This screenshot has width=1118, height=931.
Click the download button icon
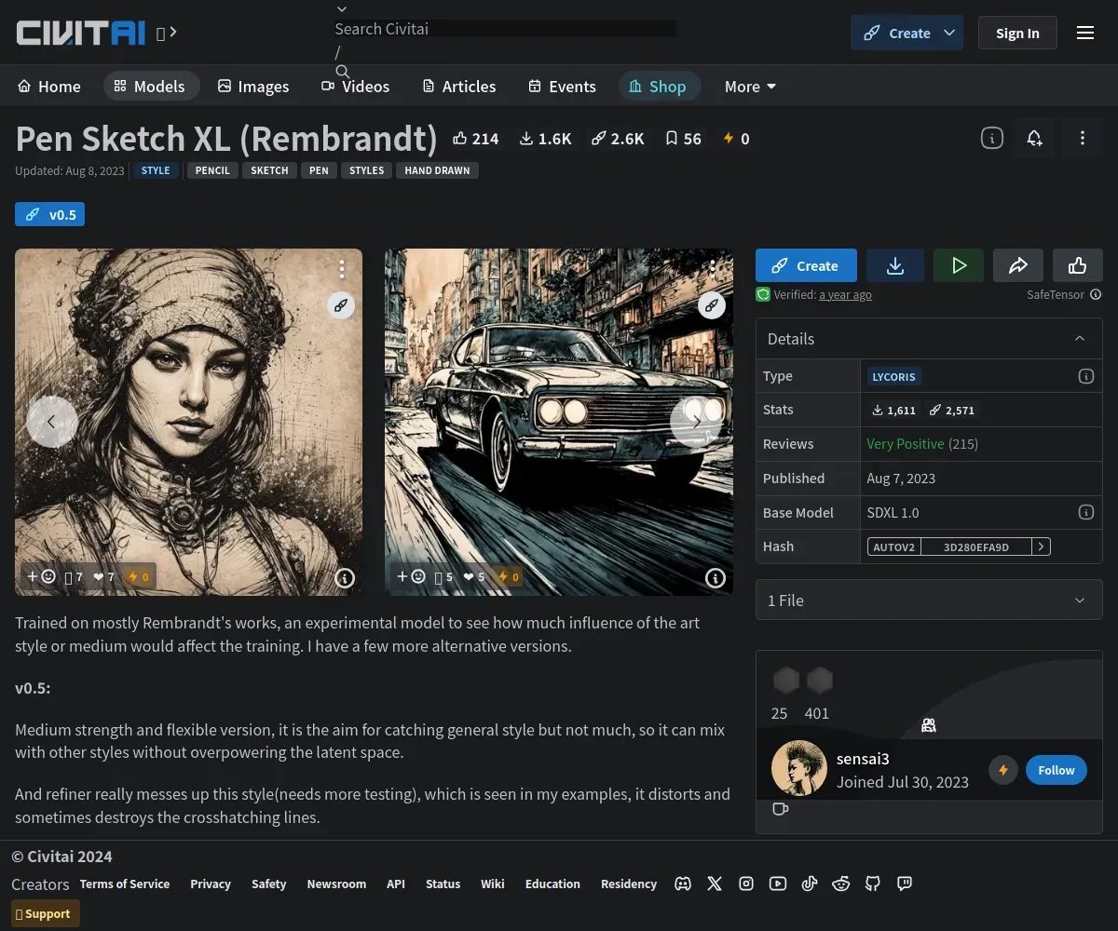895,265
